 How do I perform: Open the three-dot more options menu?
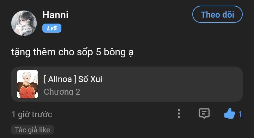[x=179, y=114]
